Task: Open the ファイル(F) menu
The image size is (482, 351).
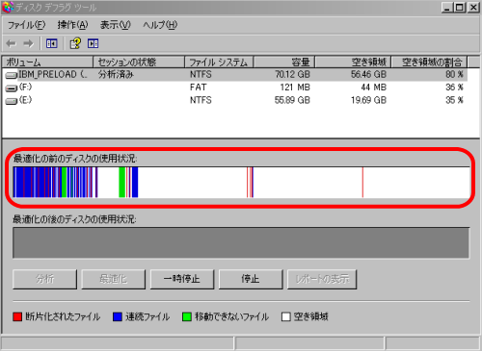Action: (26, 25)
